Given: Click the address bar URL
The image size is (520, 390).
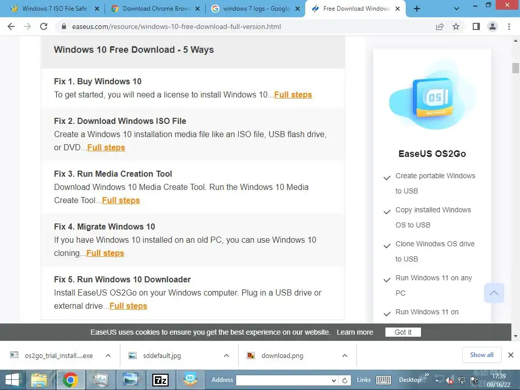Looking at the screenshot, I should coord(176,26).
